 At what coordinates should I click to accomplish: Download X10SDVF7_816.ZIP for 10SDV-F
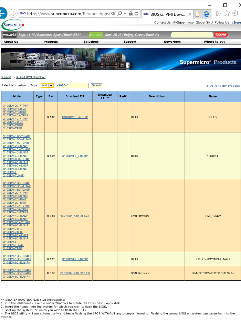(75, 156)
